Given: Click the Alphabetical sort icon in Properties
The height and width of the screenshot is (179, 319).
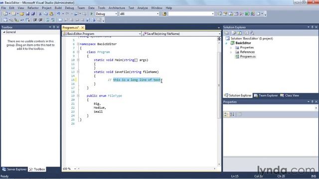Looking at the screenshot, I should pos(232,114).
